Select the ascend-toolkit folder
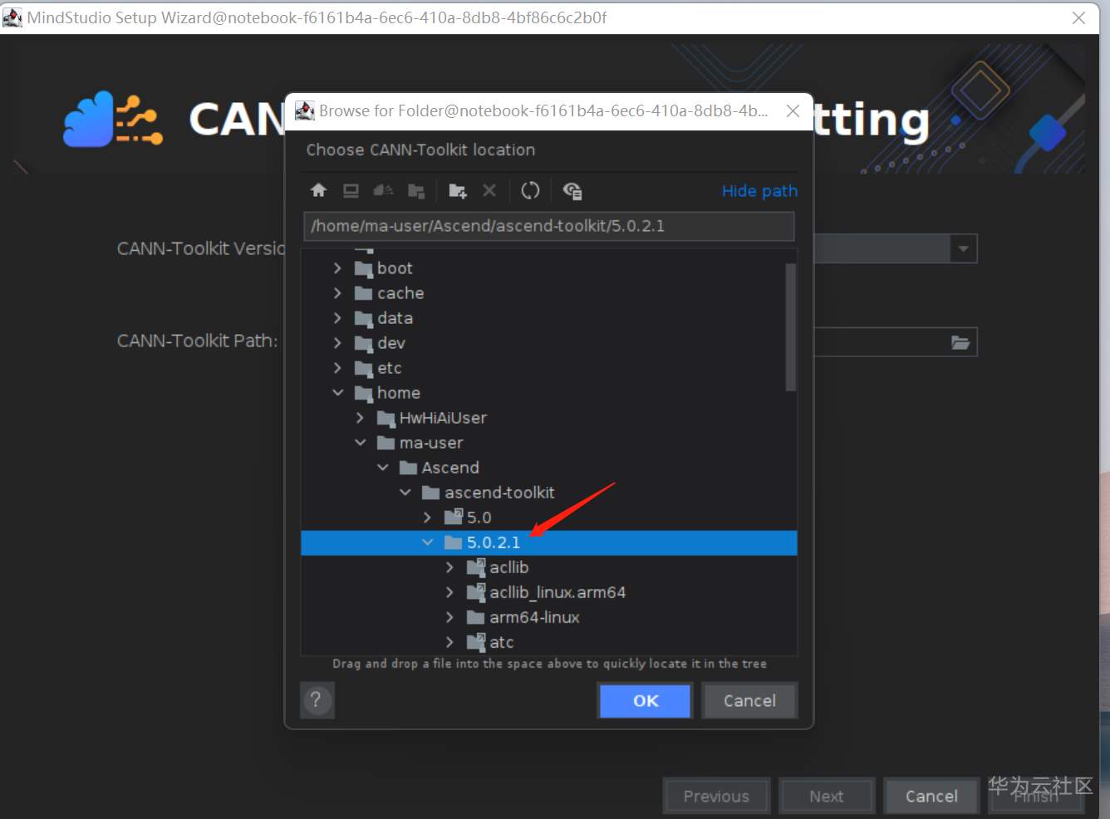Image resolution: width=1110 pixels, height=819 pixels. point(549,493)
